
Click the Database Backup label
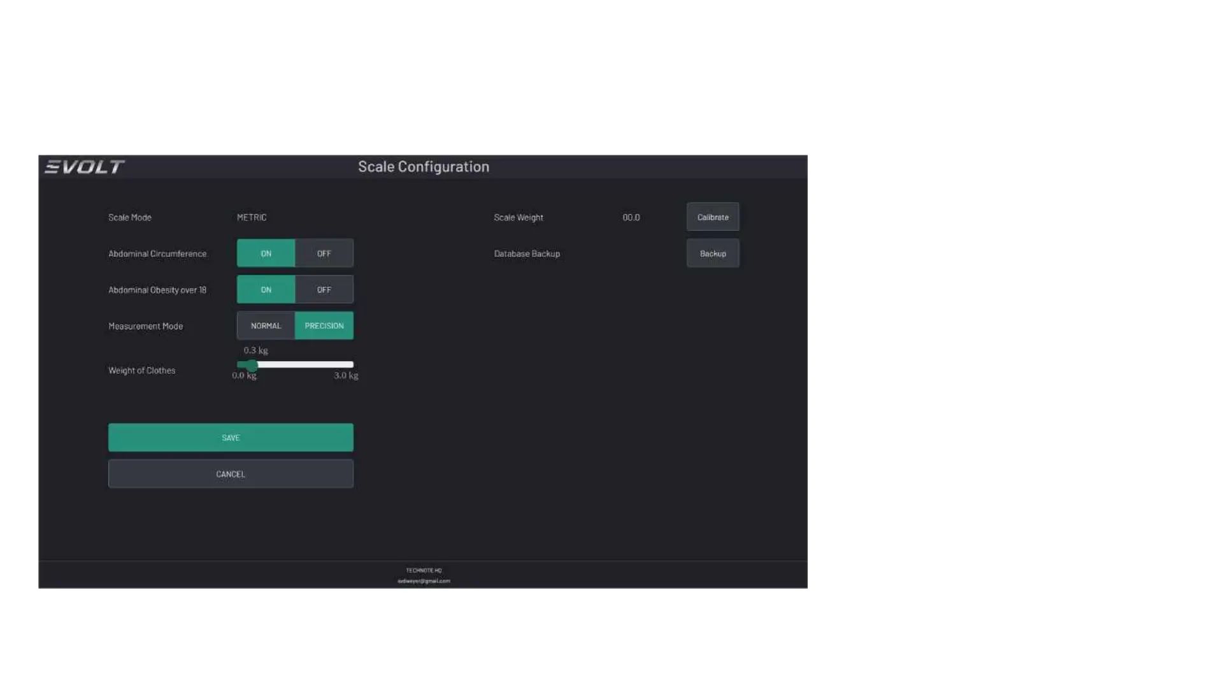527,254
